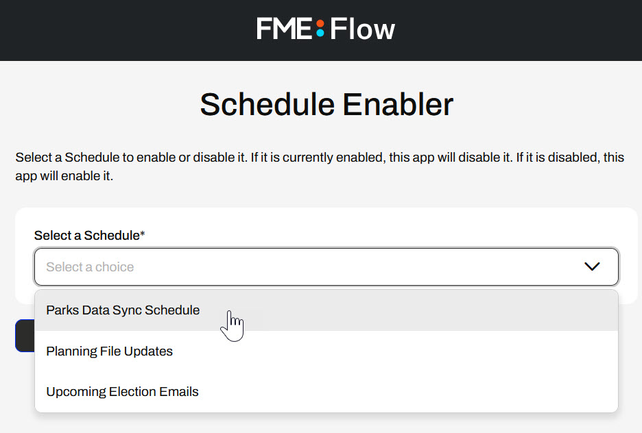Click the empty grey area below the options list

tap(326, 423)
